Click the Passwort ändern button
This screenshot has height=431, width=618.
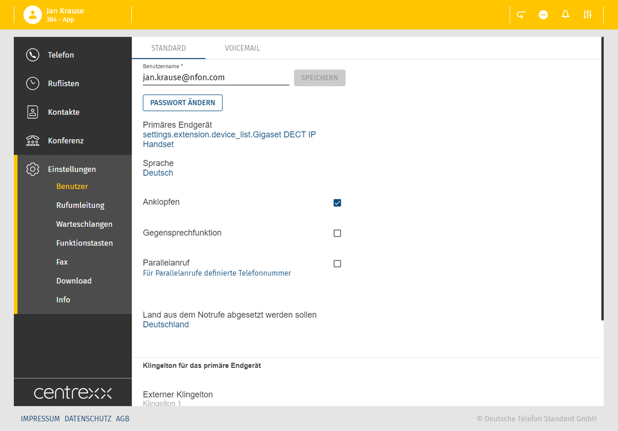click(x=183, y=103)
